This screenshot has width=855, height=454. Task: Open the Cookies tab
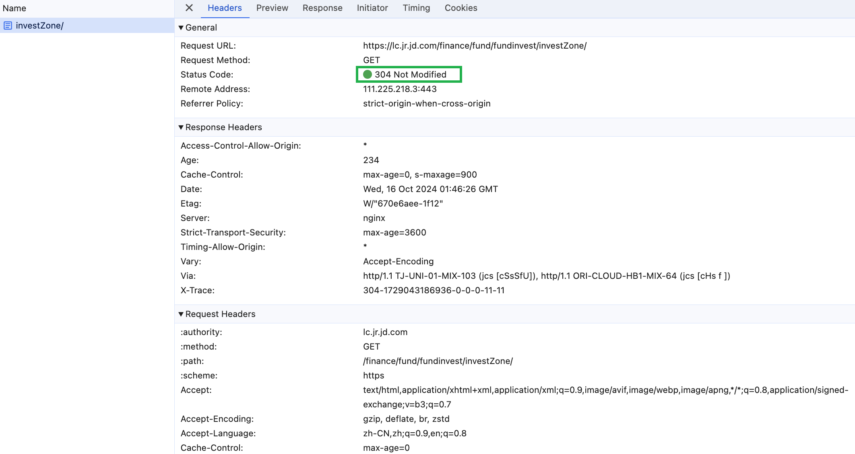pos(461,8)
